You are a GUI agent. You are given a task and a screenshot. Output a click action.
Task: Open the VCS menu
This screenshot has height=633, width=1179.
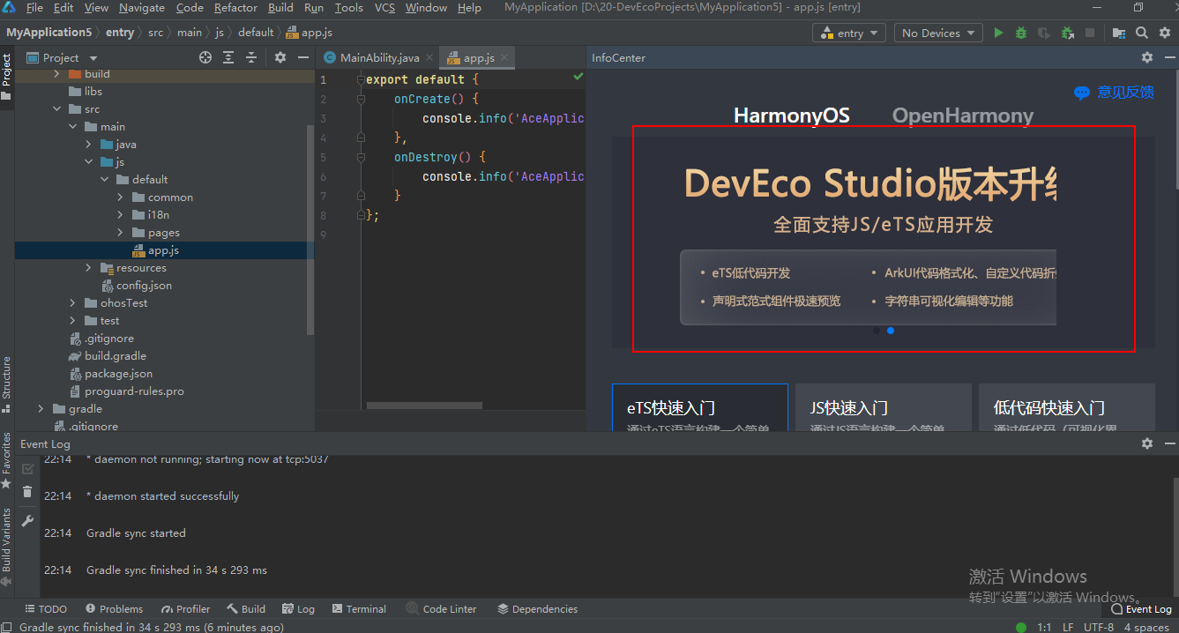[384, 8]
